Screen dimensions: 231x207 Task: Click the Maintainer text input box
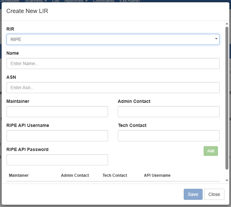[x=57, y=112]
